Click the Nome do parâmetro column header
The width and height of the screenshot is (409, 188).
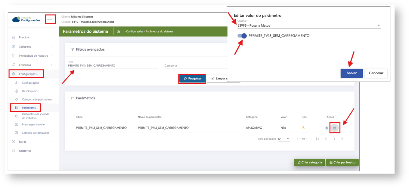point(150,117)
